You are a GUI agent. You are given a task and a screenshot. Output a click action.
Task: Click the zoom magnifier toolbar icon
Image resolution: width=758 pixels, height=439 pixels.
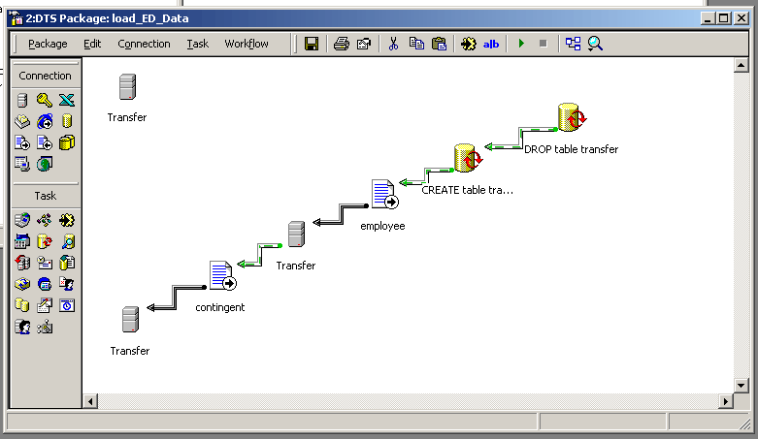tap(595, 44)
